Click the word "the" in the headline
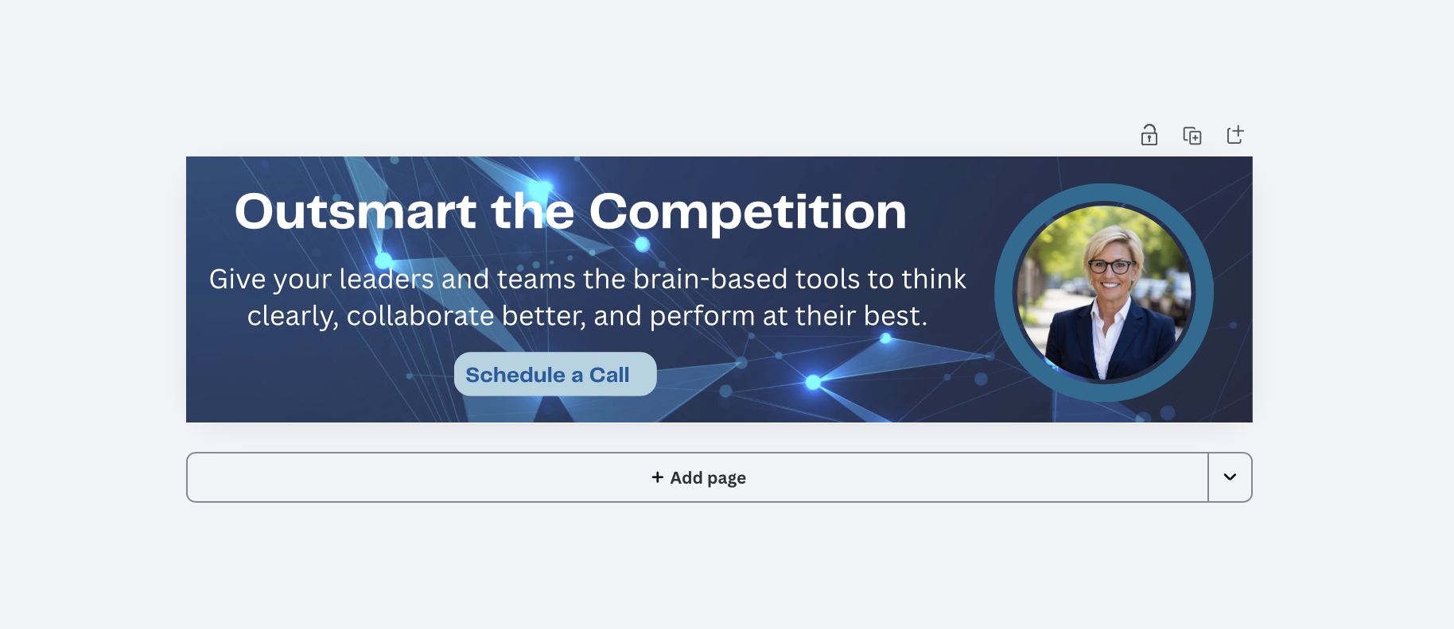Viewport: 1454px width, 629px height. point(532,212)
